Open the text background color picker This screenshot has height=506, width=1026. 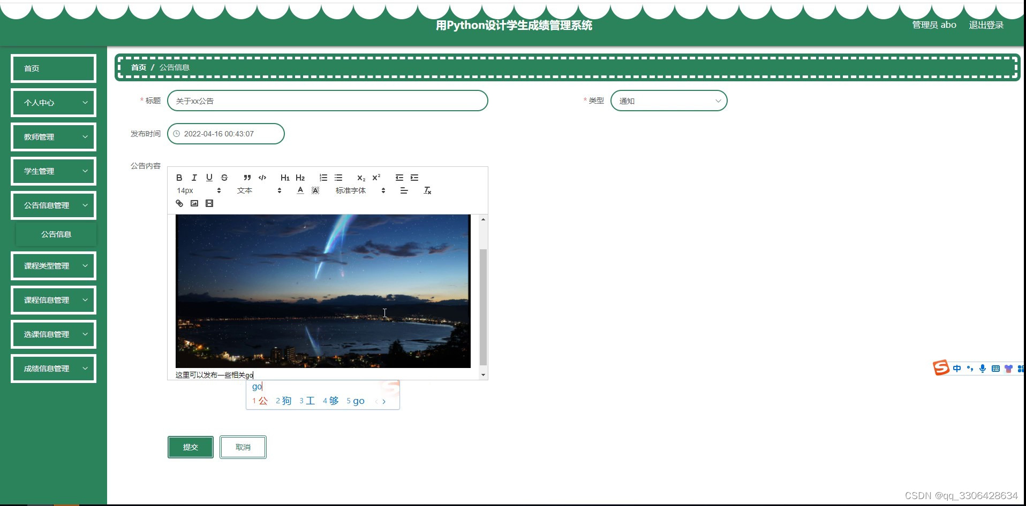315,190
